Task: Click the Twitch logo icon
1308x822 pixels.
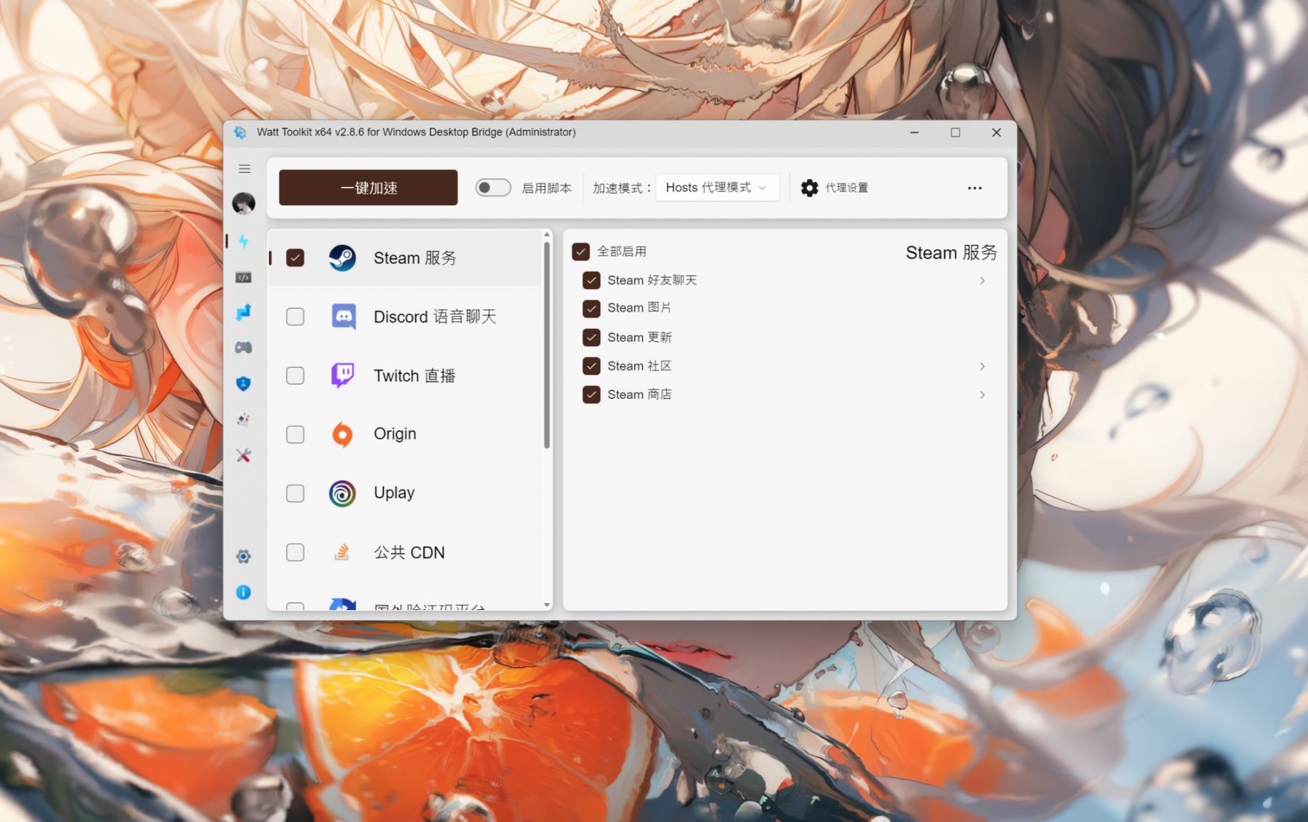Action: tap(343, 375)
